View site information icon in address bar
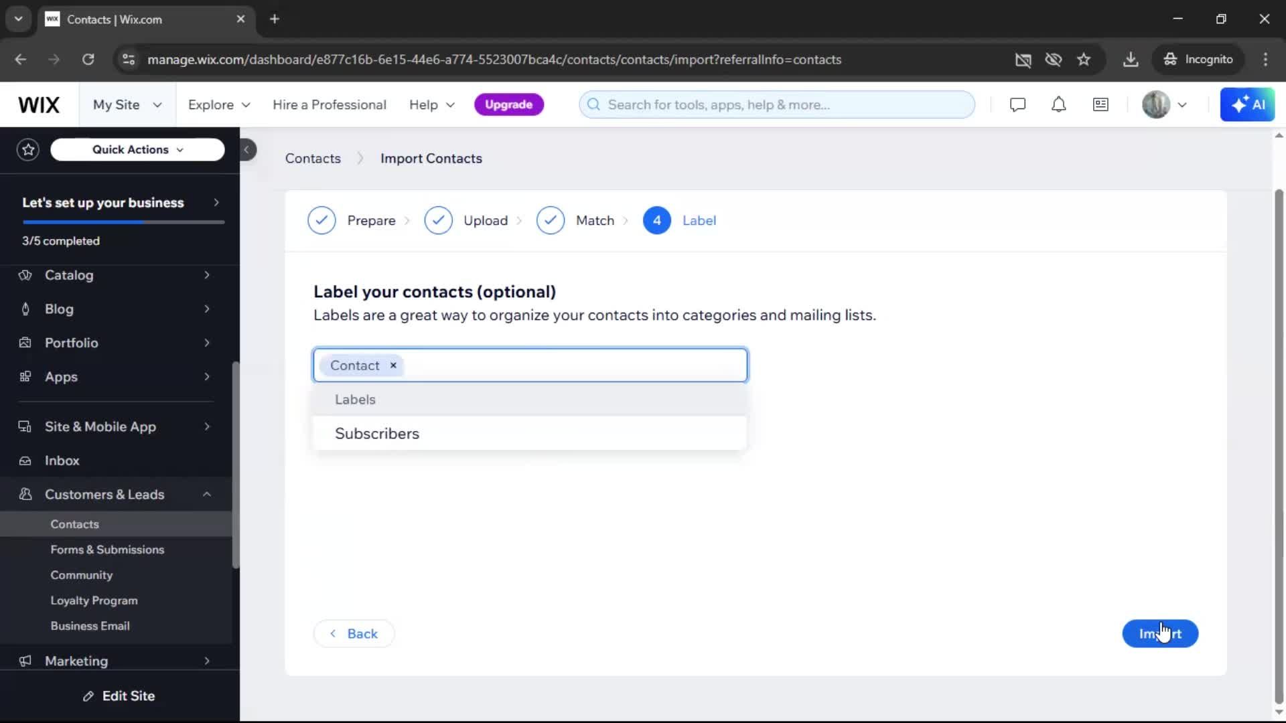 tap(129, 59)
